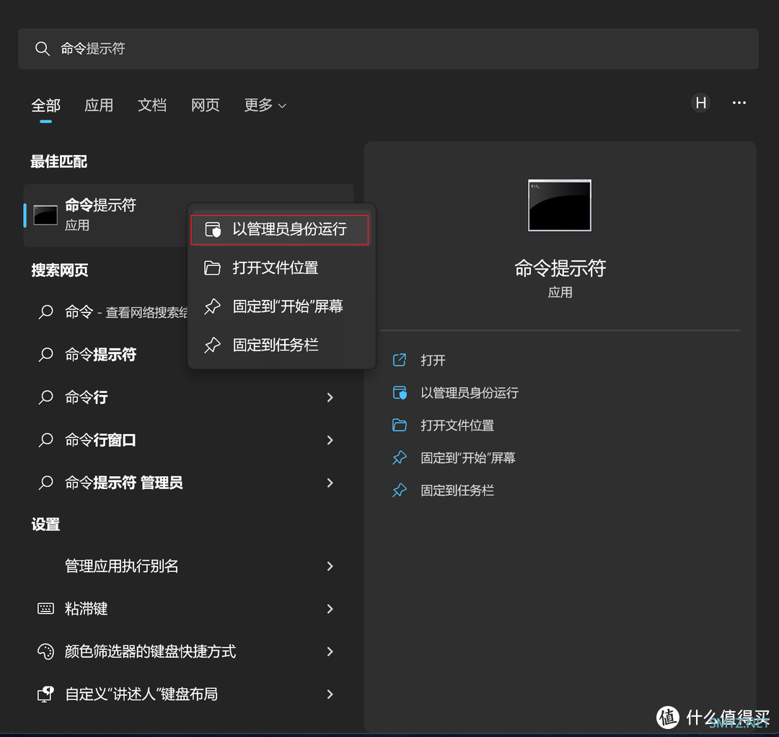
Task: Click the shield icon in context menu
Action: coord(213,229)
